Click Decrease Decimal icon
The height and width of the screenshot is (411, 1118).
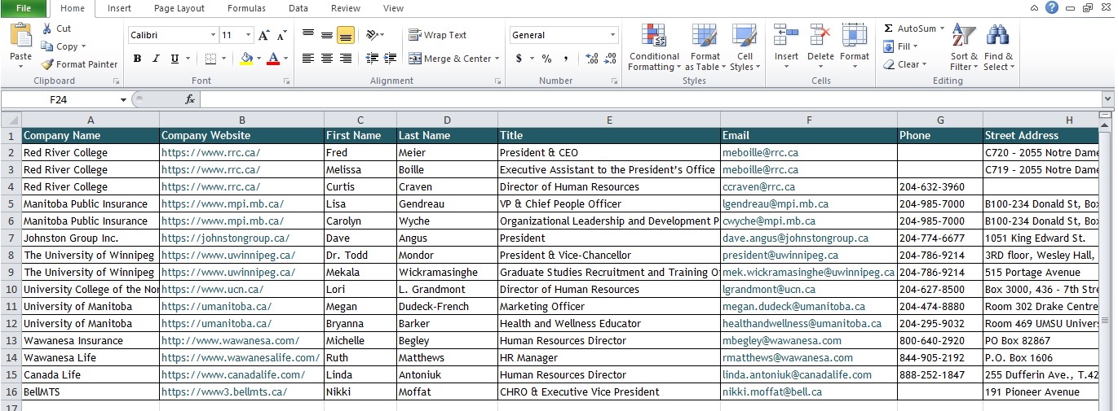pos(611,59)
